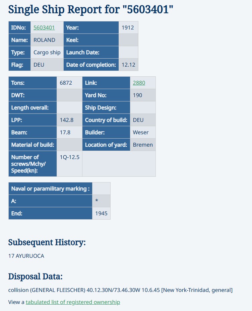
Task: Select the Year value 1912
Action: tap(128, 27)
